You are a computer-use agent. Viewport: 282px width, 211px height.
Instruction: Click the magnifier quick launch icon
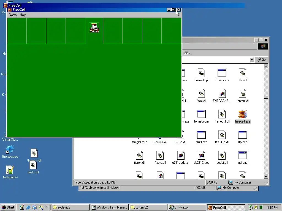(x=41, y=207)
